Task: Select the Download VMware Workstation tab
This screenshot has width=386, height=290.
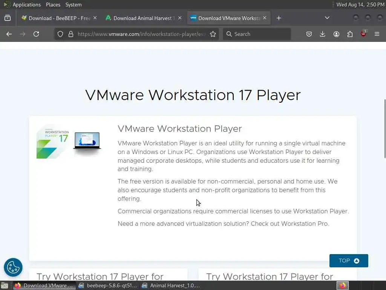Action: coord(229,18)
